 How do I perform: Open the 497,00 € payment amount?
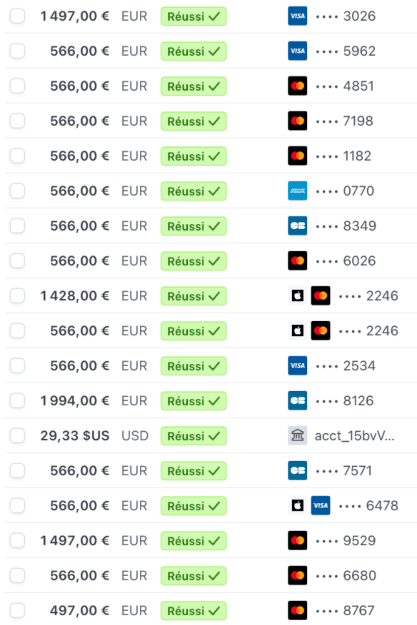tap(79, 611)
